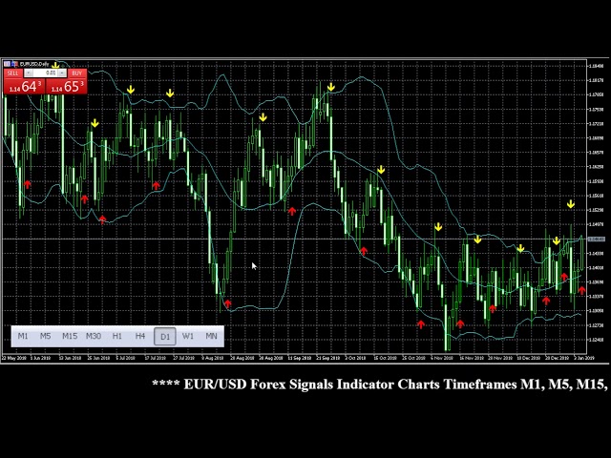Click the 0.01 lot volume field

[x=46, y=73]
